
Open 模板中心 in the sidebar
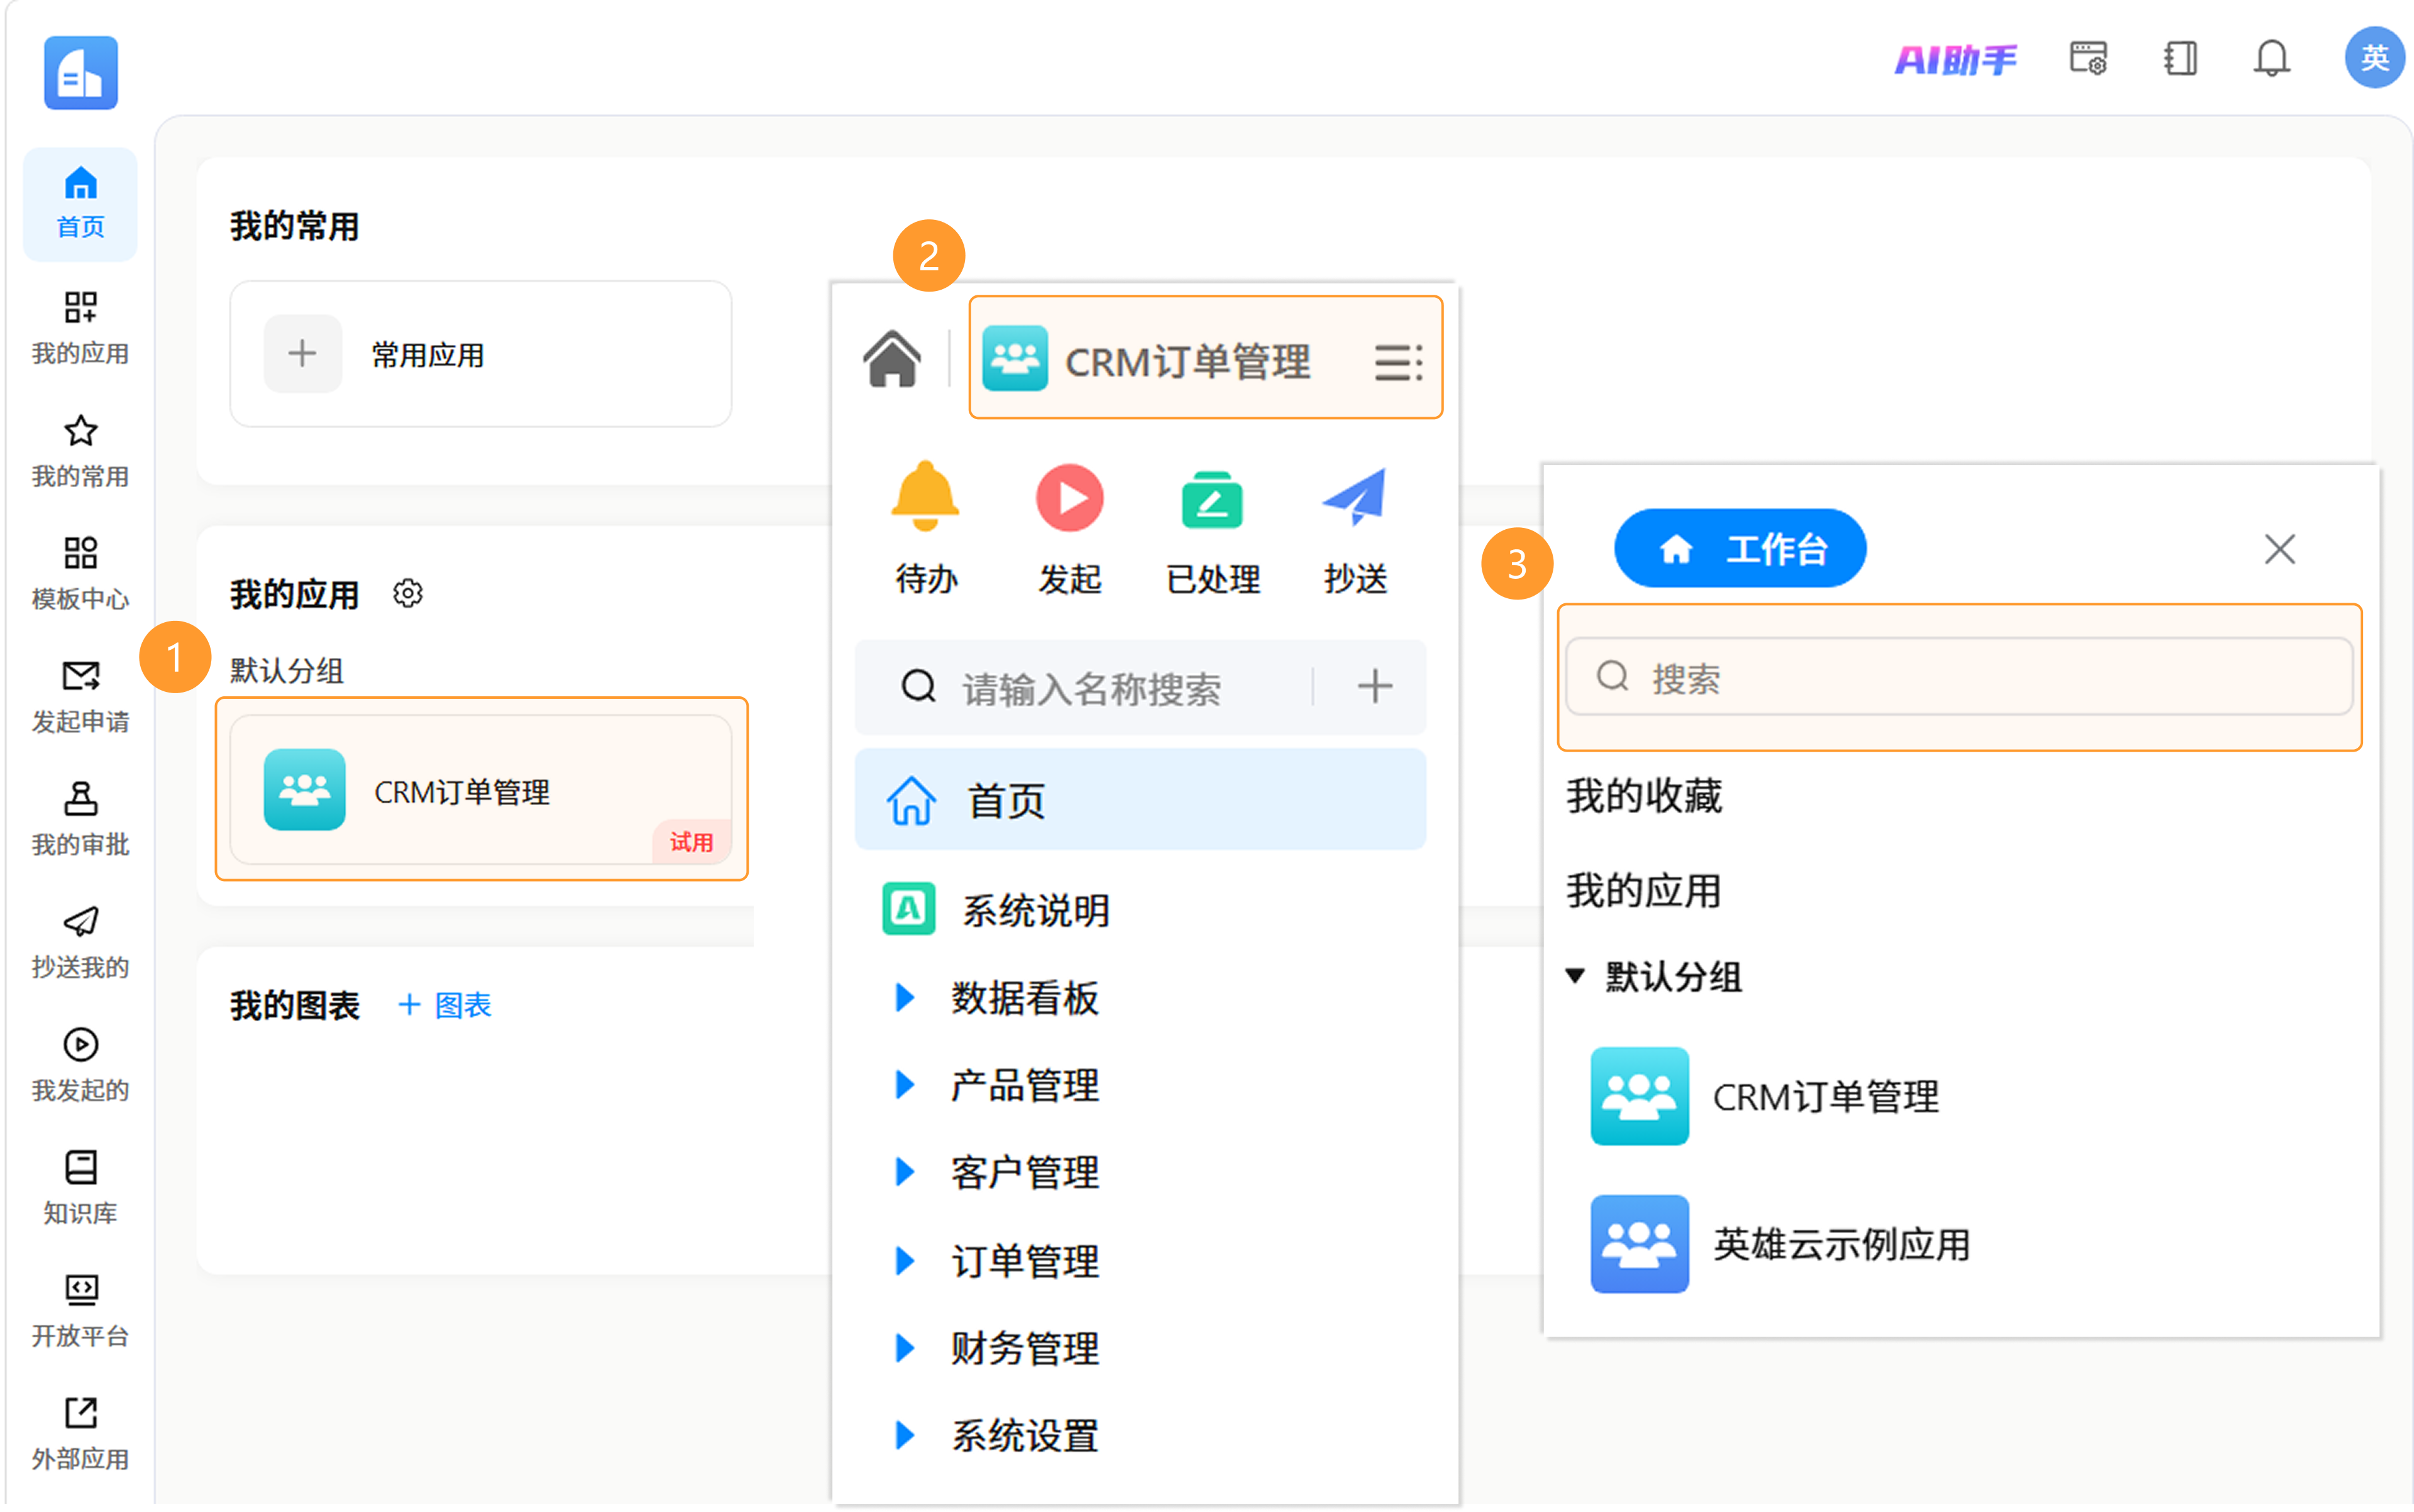80,574
